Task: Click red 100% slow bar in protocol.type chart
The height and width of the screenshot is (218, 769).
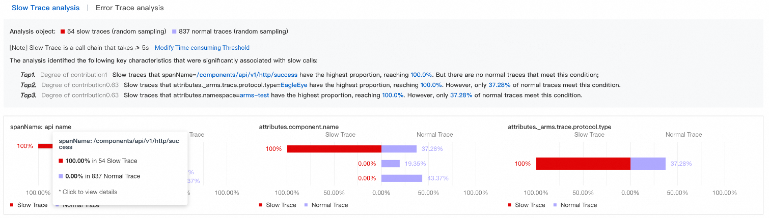Action: click(x=583, y=164)
